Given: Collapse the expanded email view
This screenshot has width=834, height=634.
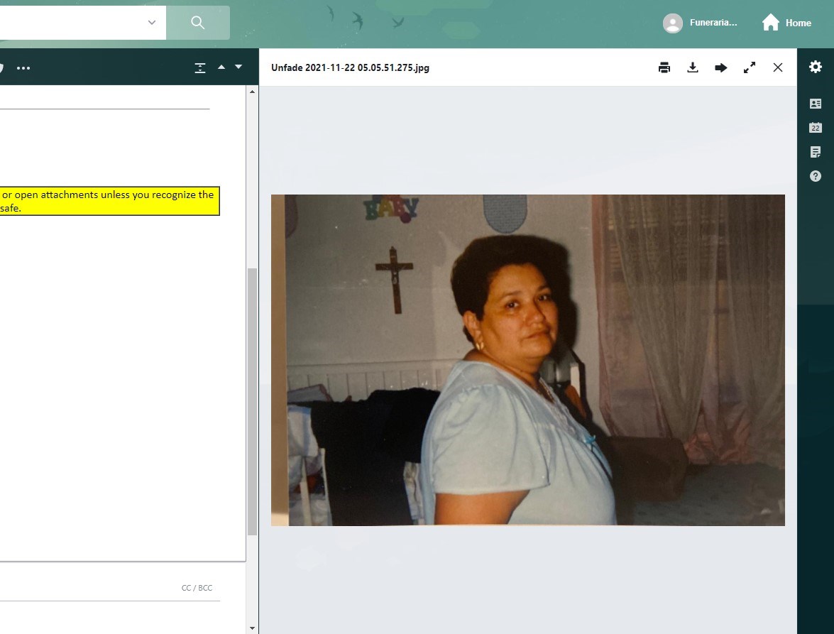Looking at the screenshot, I should (199, 67).
